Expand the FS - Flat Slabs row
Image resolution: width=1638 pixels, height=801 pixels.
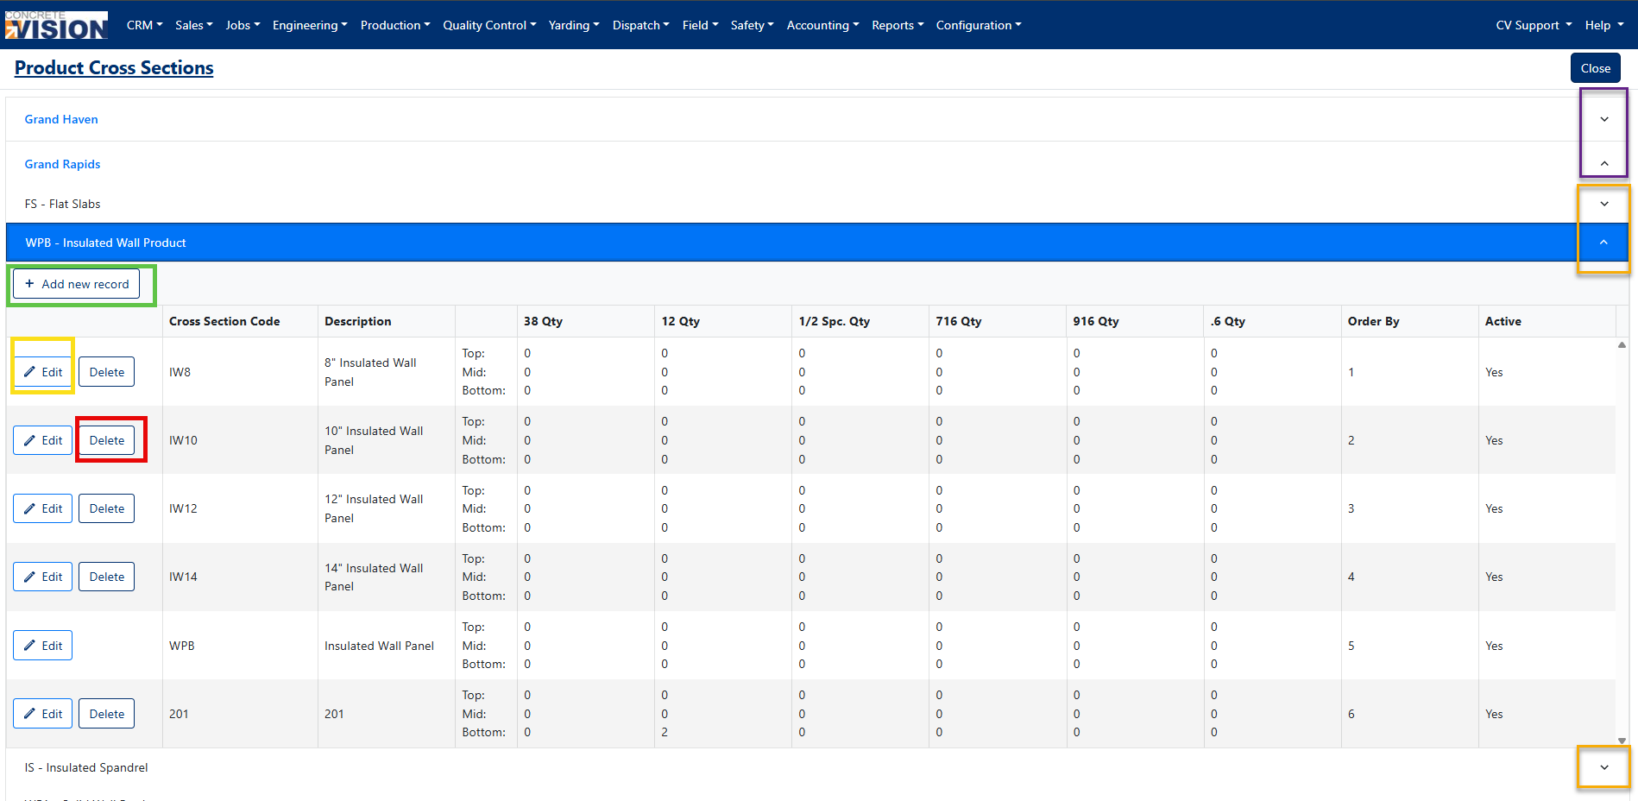tap(1604, 204)
